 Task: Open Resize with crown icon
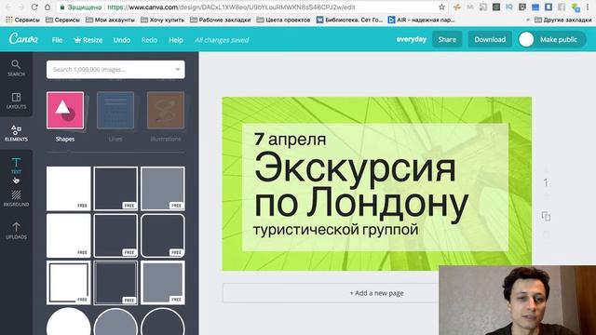pyautogui.click(x=88, y=40)
